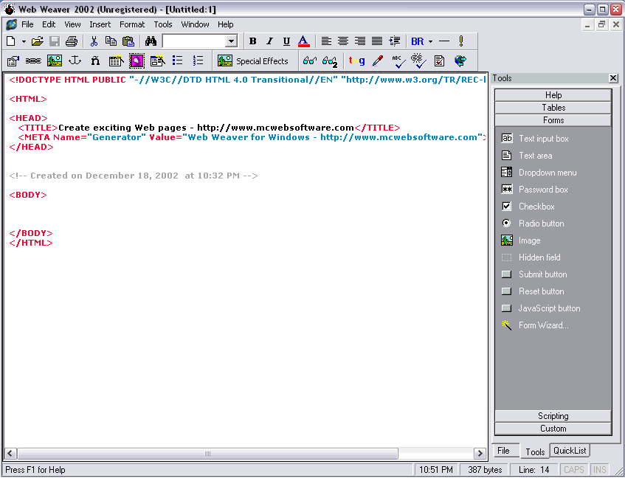Insert a form with the form icon
The width and height of the screenshot is (625, 478).
(x=158, y=60)
